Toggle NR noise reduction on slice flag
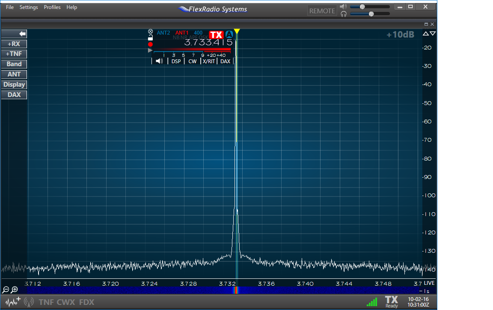The width and height of the screenshot is (493, 310). pyautogui.click(x=184, y=38)
